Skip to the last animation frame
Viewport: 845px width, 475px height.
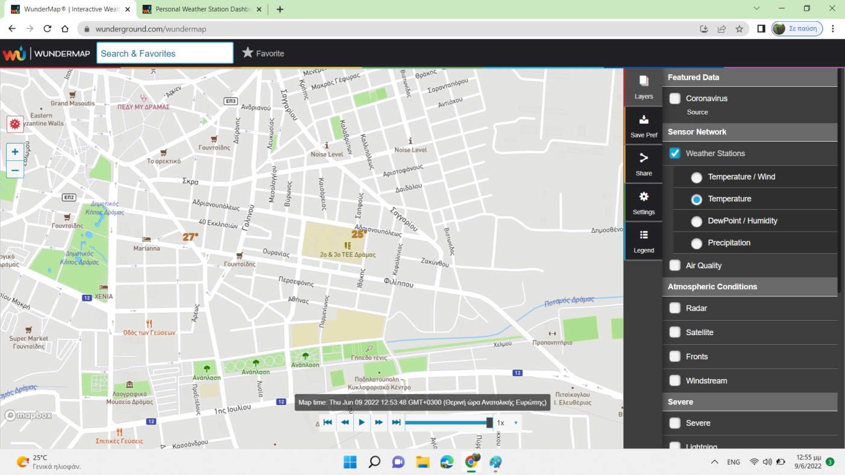pyautogui.click(x=396, y=423)
